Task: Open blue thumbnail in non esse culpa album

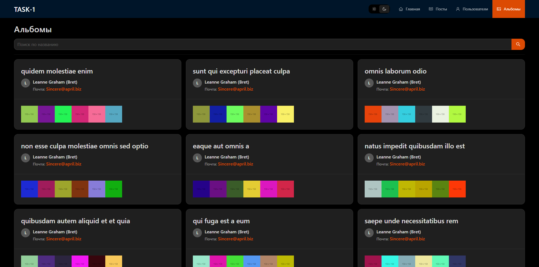Action: coord(29,189)
